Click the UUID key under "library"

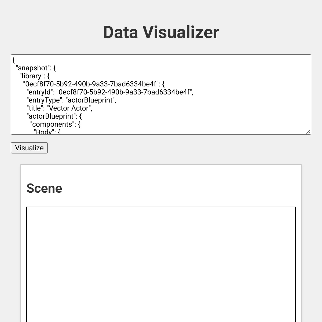(91, 84)
